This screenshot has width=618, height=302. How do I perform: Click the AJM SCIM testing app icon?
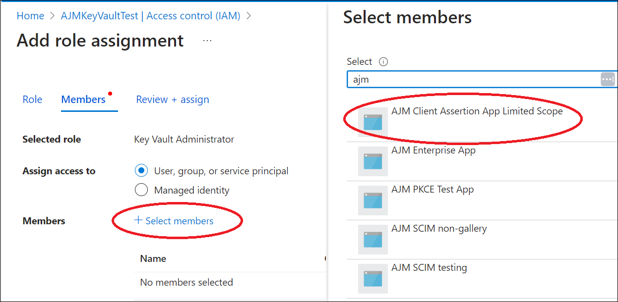click(x=372, y=278)
